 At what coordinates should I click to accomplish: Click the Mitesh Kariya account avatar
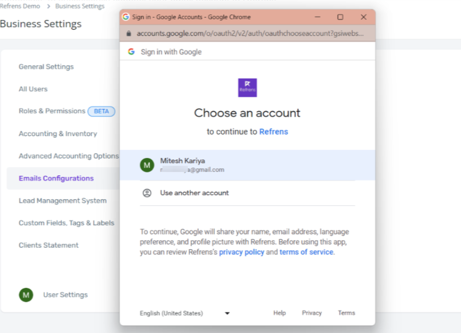147,165
